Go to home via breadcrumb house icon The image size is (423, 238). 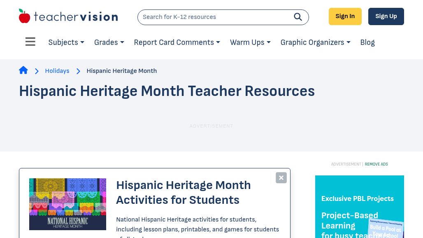coord(23,70)
